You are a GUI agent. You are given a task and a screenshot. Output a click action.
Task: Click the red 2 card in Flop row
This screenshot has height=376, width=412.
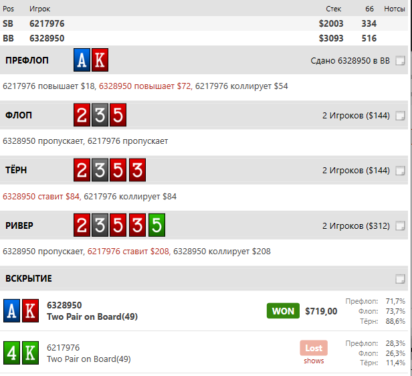(82, 115)
